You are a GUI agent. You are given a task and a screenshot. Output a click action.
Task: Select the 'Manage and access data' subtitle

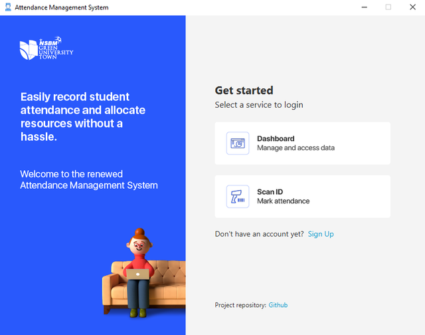coord(296,148)
